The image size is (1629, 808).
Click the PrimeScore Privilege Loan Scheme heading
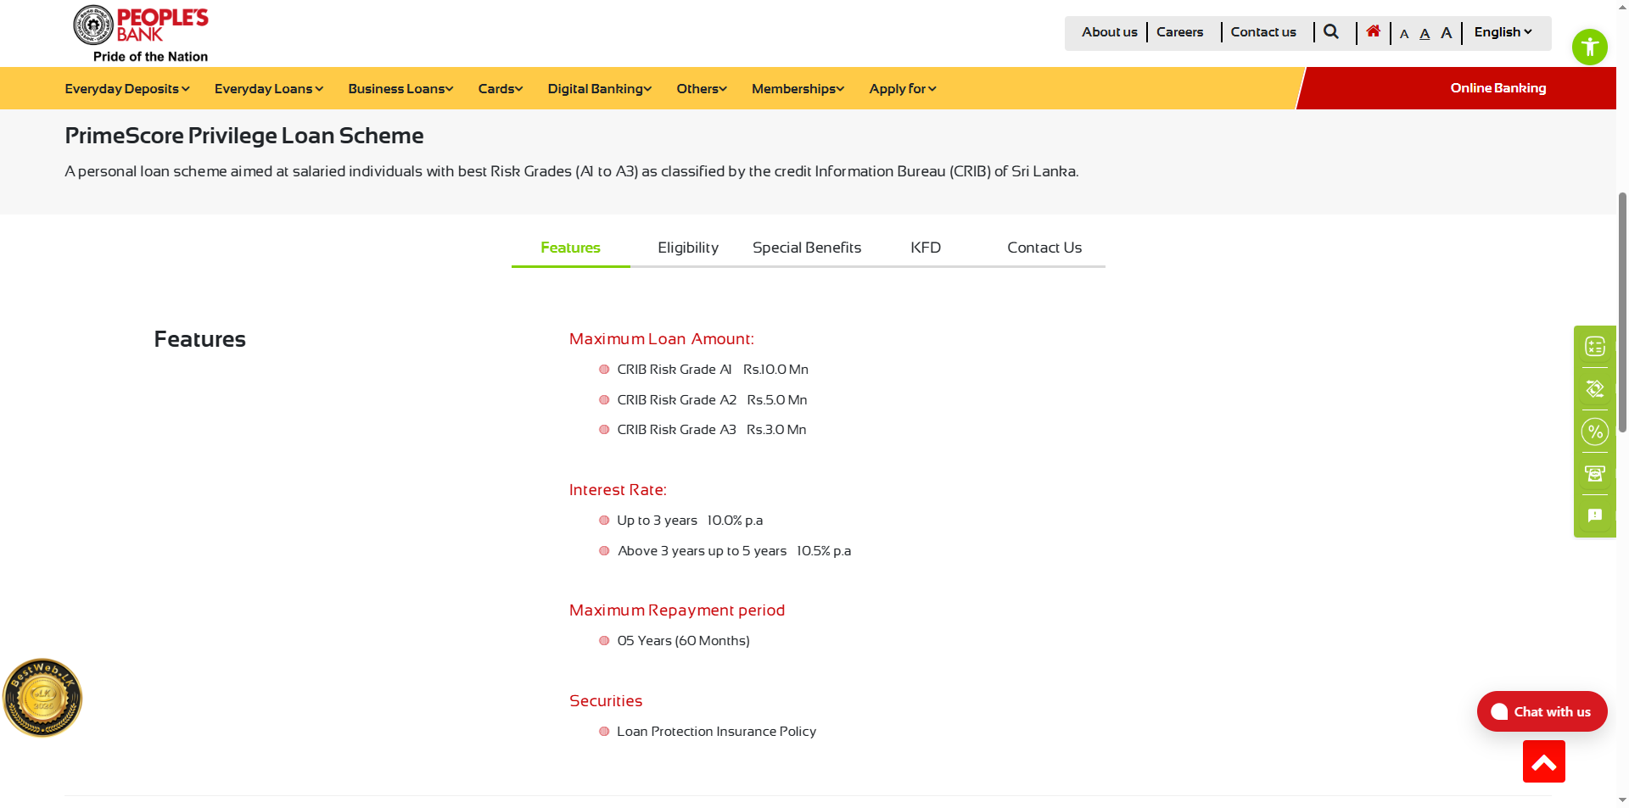tap(244, 136)
